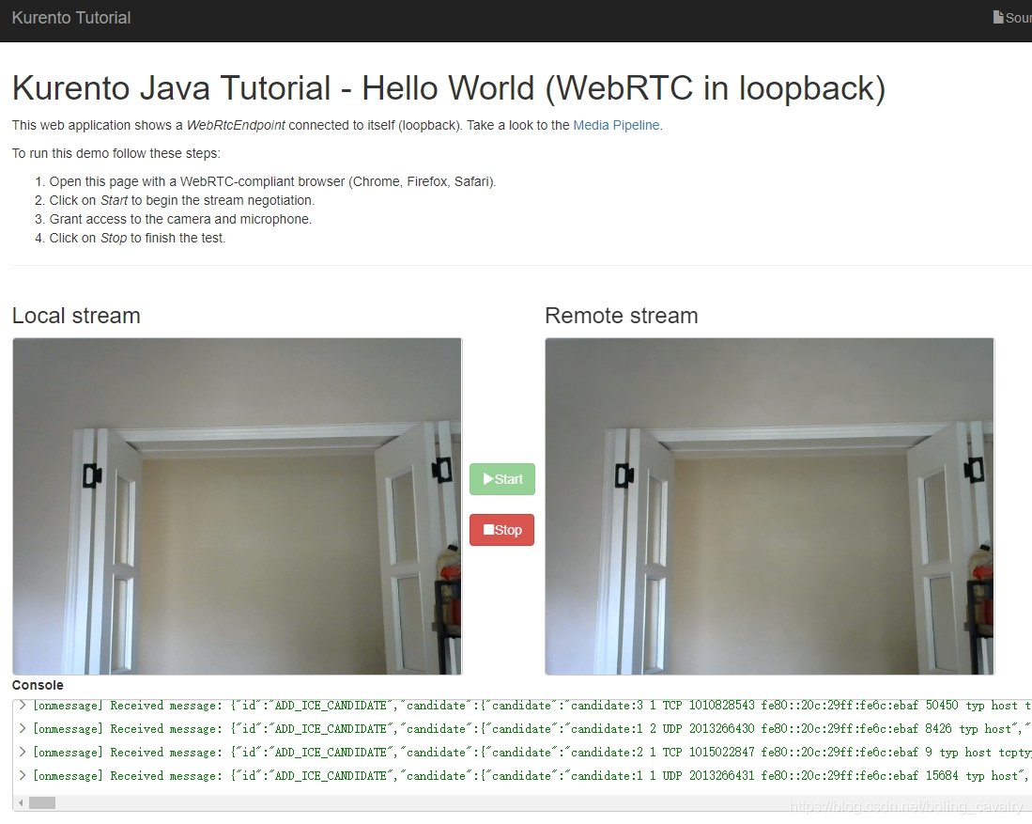This screenshot has height=824, width=1032.
Task: Click the play icon on the Start button
Action: pyautogui.click(x=488, y=479)
